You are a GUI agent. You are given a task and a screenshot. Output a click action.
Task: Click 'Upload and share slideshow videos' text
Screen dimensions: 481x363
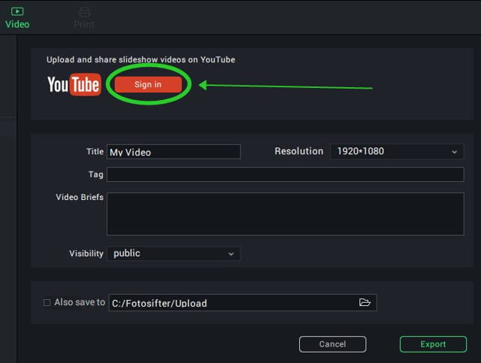pos(116,59)
